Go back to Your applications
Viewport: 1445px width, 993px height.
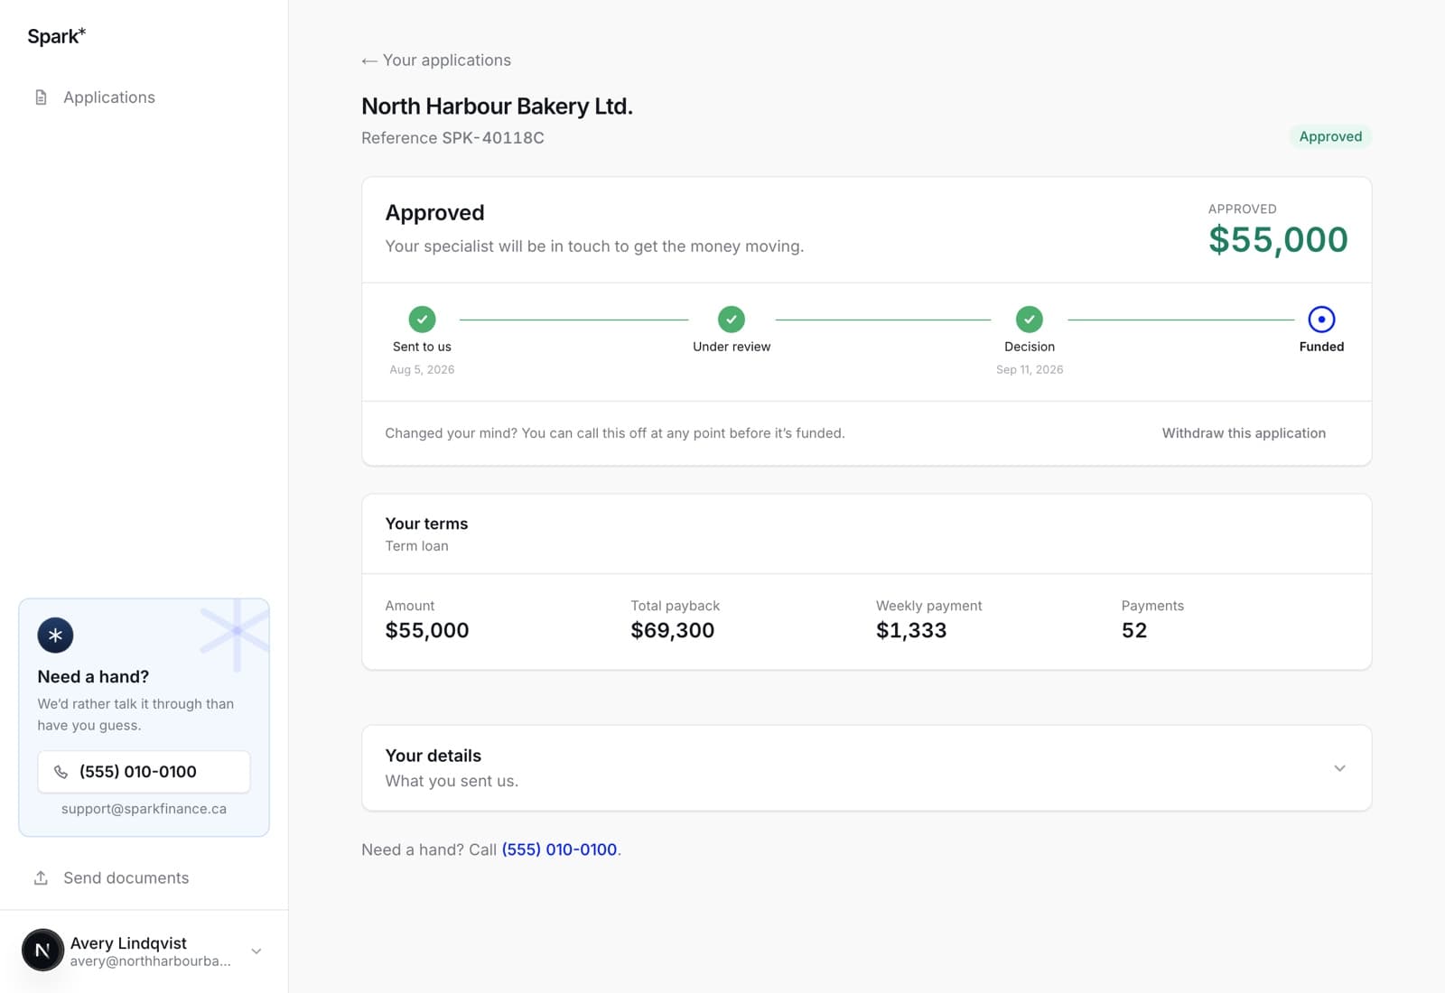[x=436, y=60]
